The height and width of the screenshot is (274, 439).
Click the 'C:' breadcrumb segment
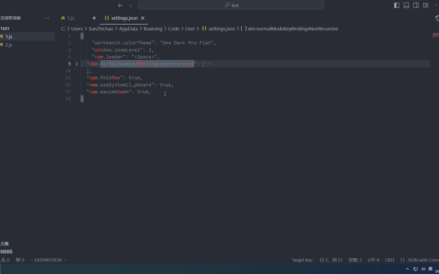(63, 29)
